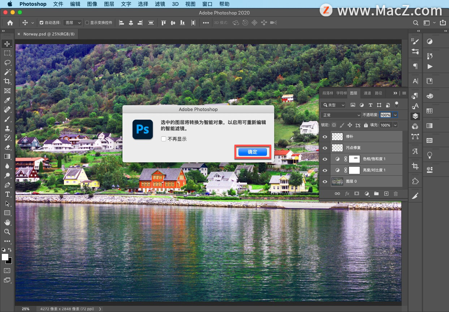Select the Clone Stamp tool
The height and width of the screenshot is (312, 449).
7,128
